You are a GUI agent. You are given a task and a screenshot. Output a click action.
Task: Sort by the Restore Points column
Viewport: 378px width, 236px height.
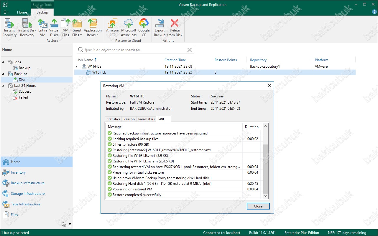tap(226, 60)
